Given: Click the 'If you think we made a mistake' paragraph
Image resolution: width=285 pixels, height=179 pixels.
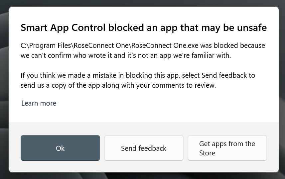Looking at the screenshot, I should coord(100,75).
